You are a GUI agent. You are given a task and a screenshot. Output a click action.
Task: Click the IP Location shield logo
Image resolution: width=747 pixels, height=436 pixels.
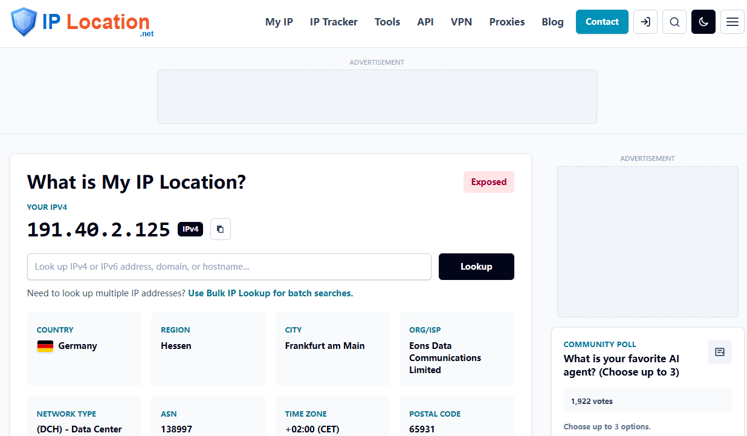click(24, 22)
